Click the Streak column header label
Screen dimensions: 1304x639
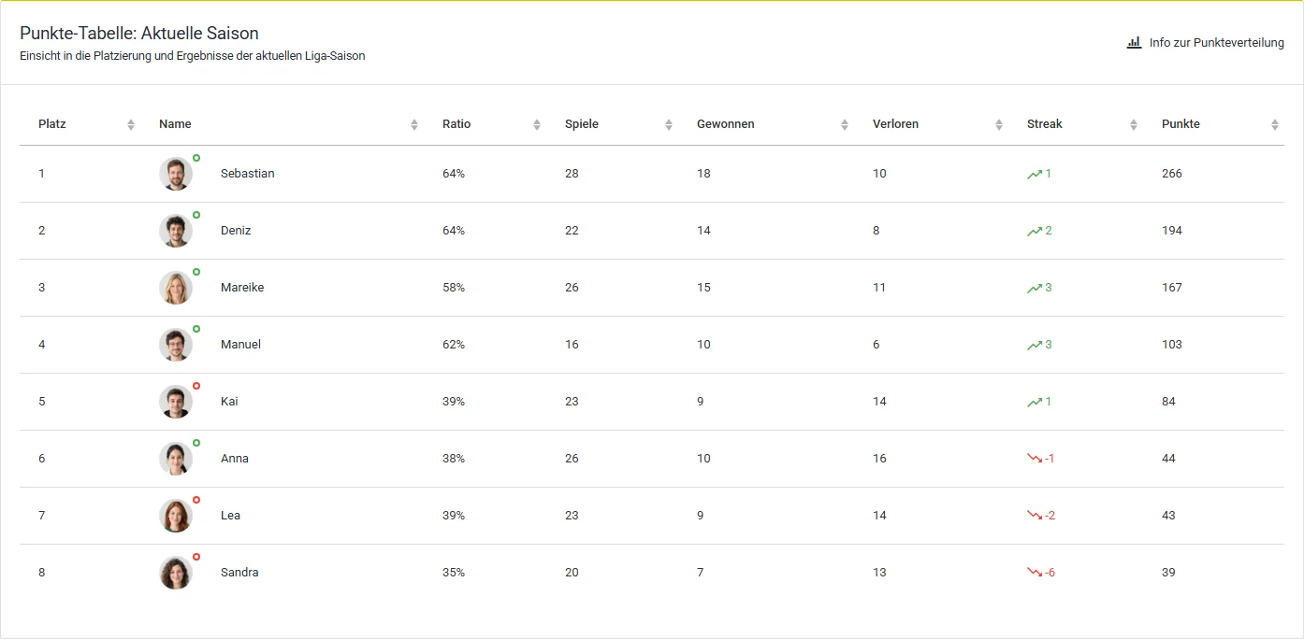[x=1045, y=124]
